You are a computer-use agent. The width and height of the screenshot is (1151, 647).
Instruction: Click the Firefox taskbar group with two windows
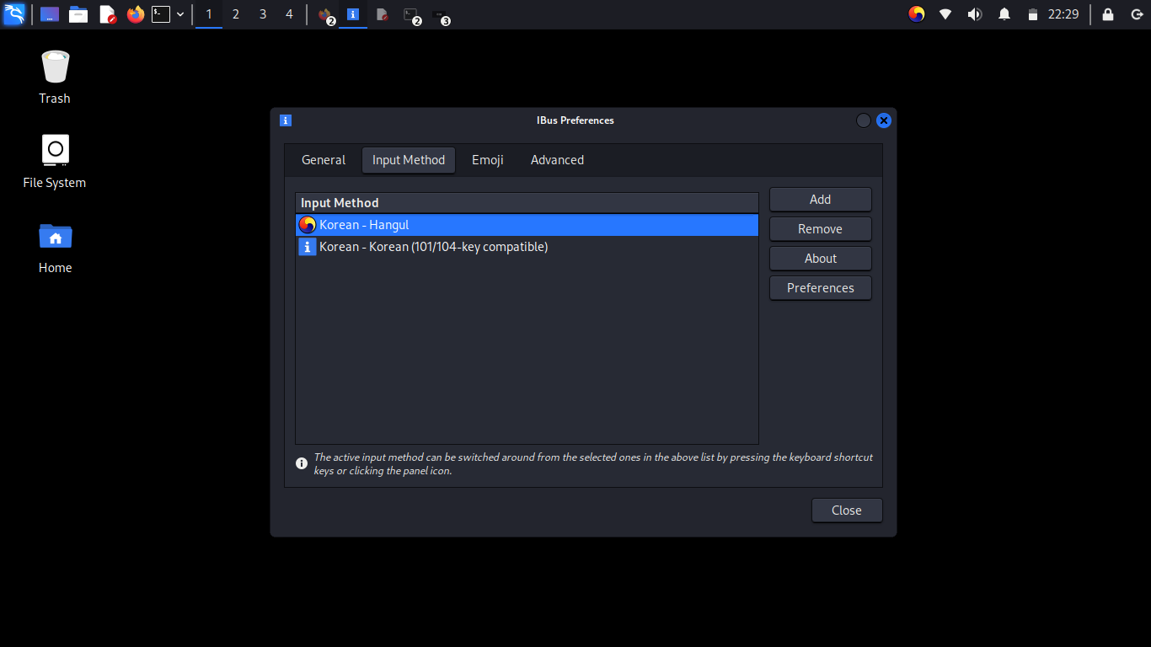(x=325, y=14)
